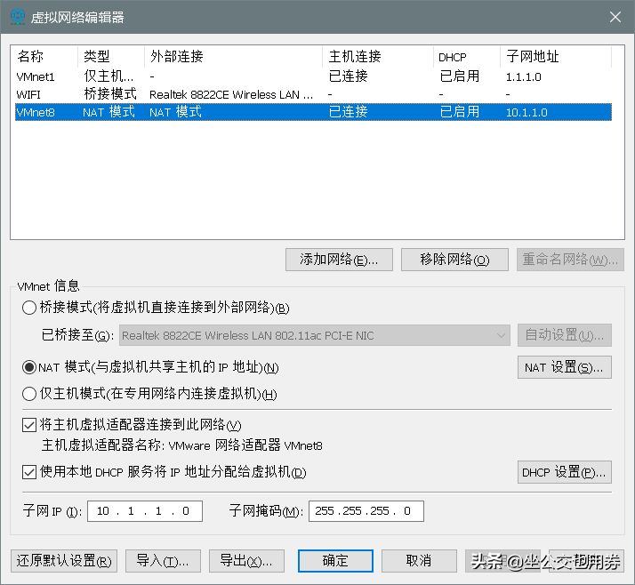Click the DHCP column header
This screenshot has width=635, height=585.
467,56
